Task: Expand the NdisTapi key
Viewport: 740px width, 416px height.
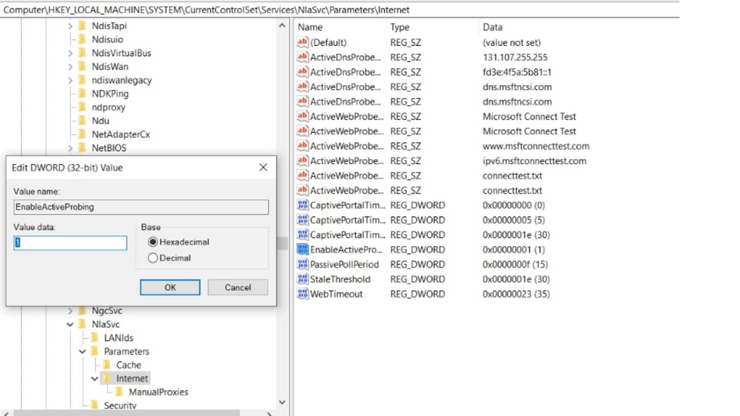Action: coord(70,26)
